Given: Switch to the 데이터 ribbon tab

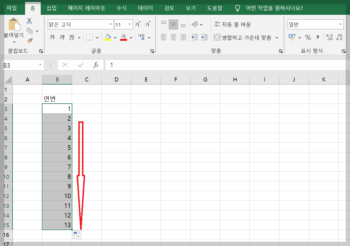Looking at the screenshot, I should tap(145, 9).
